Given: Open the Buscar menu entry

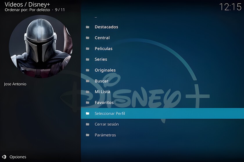Looking at the screenshot, I should [x=162, y=81].
